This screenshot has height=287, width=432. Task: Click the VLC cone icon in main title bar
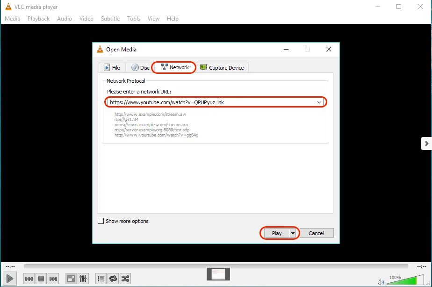[8, 7]
